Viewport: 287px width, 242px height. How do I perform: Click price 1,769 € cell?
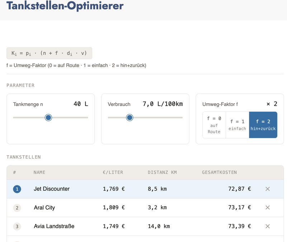pyautogui.click(x=114, y=189)
